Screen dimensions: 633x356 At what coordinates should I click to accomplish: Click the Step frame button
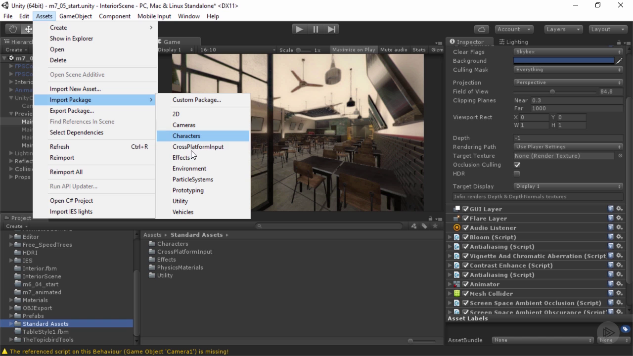click(332, 29)
